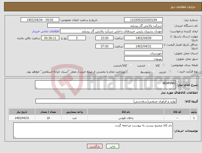Click the deadline time field 10:00
Viewport: 202px width, 153px height.
pyautogui.click(x=104, y=38)
